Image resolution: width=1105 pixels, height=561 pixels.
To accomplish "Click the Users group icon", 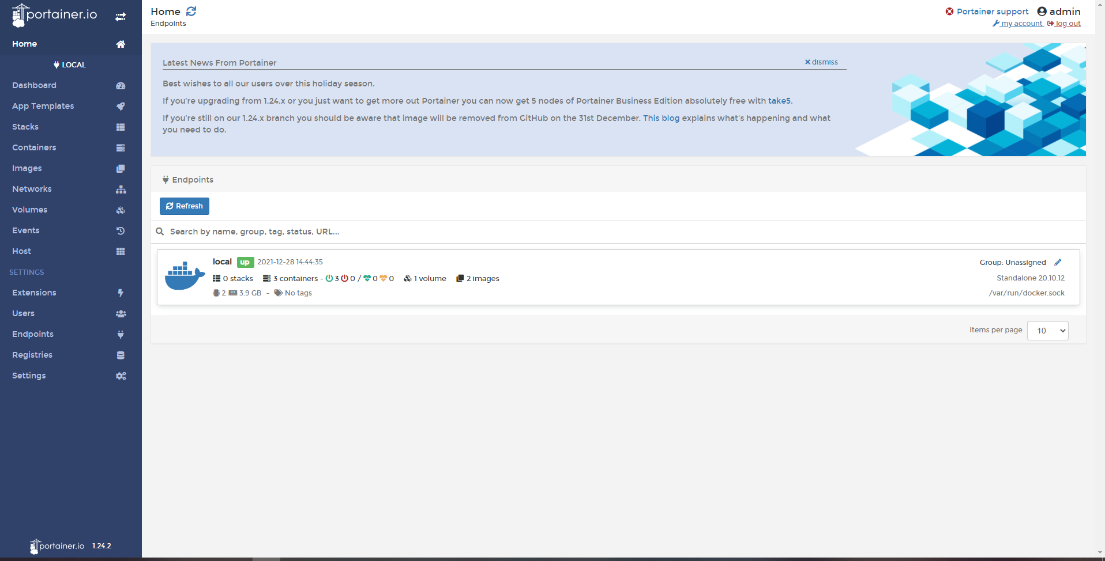I will click(121, 314).
